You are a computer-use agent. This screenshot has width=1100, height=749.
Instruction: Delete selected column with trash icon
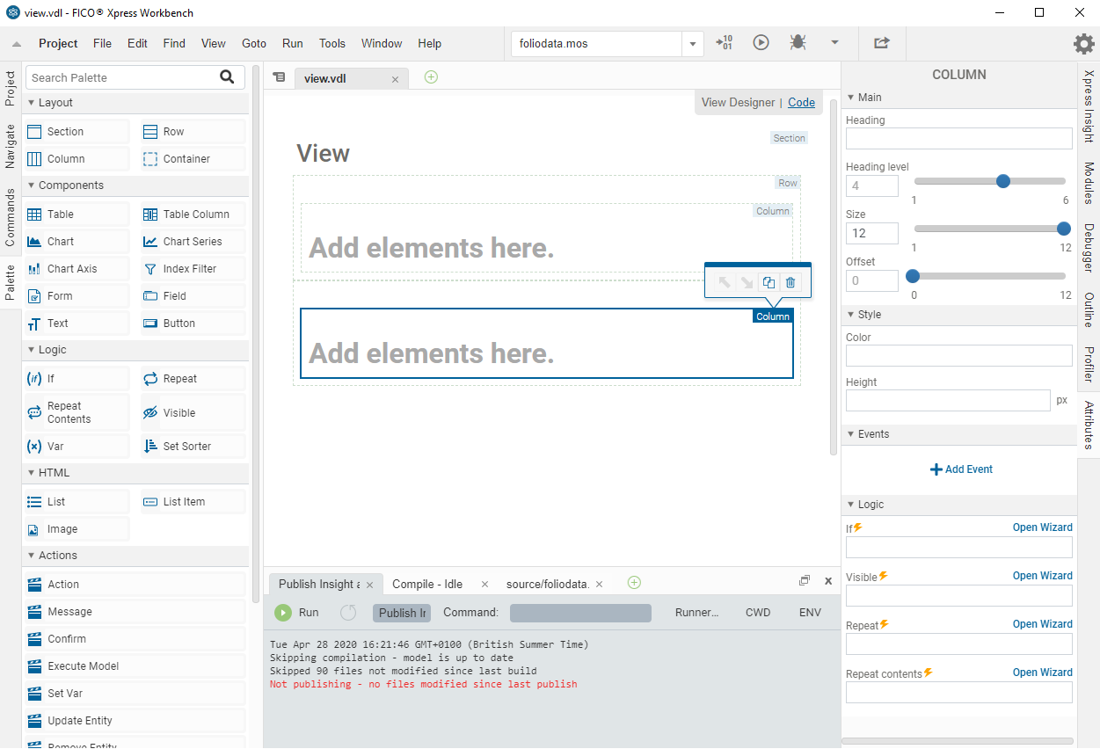pyautogui.click(x=790, y=282)
